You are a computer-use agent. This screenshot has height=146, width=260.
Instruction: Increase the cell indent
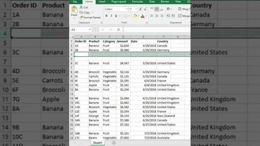[x=173, y=16]
